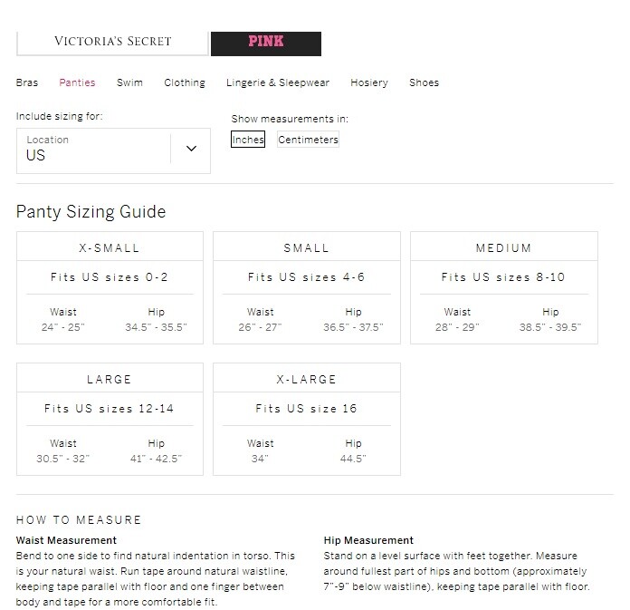The height and width of the screenshot is (610, 630).
Task: Choose the Large size card
Action: (110, 419)
